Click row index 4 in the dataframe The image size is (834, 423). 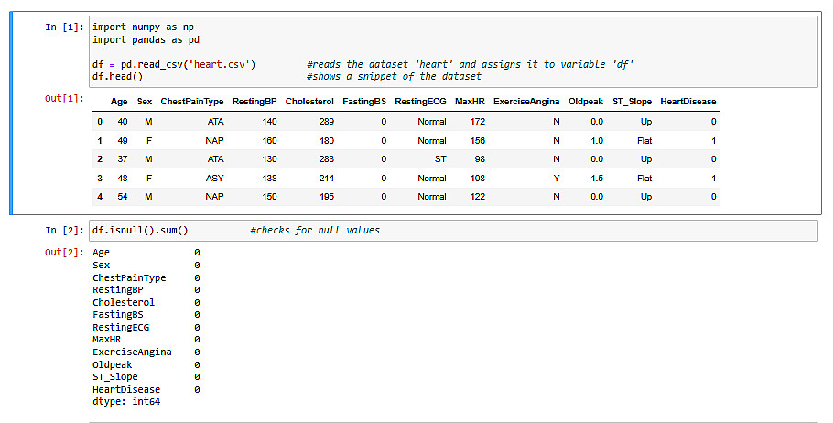click(x=100, y=197)
